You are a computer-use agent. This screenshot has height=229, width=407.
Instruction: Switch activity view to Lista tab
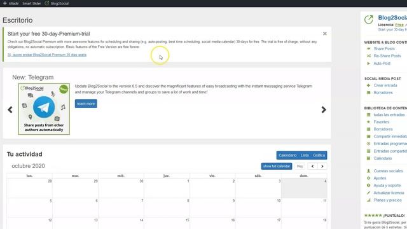tap(305, 155)
